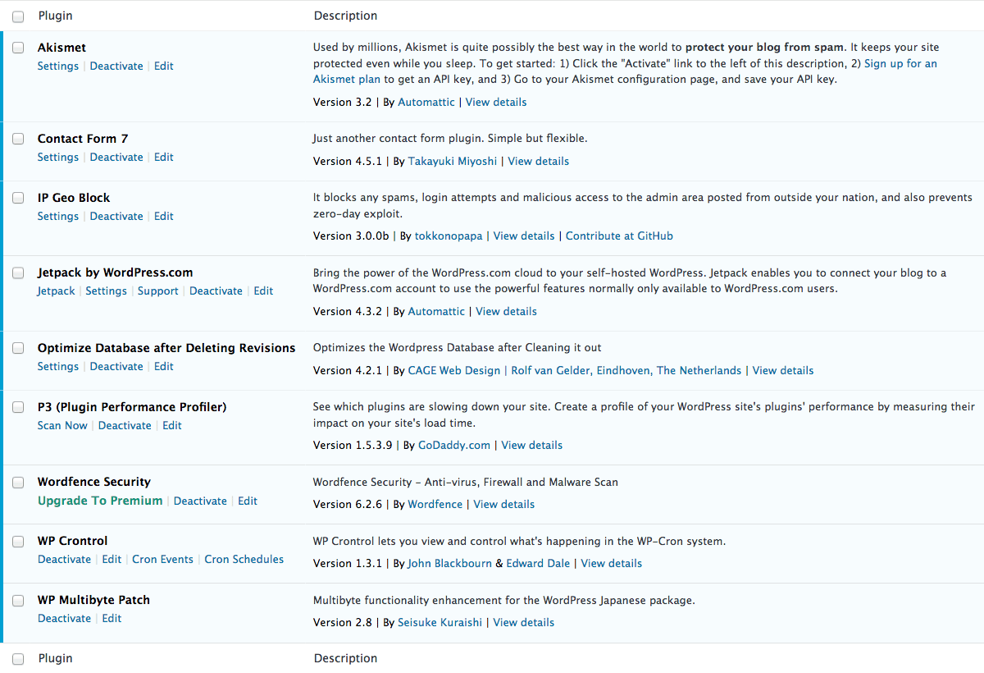View details for Optimize Database plugin
Viewport: 984px width, 673px height.
coord(783,371)
